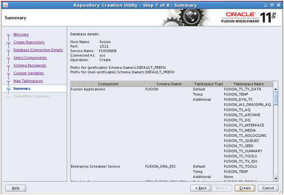
Task: Click the FUSIONDB service name value
Action: tap(108, 51)
